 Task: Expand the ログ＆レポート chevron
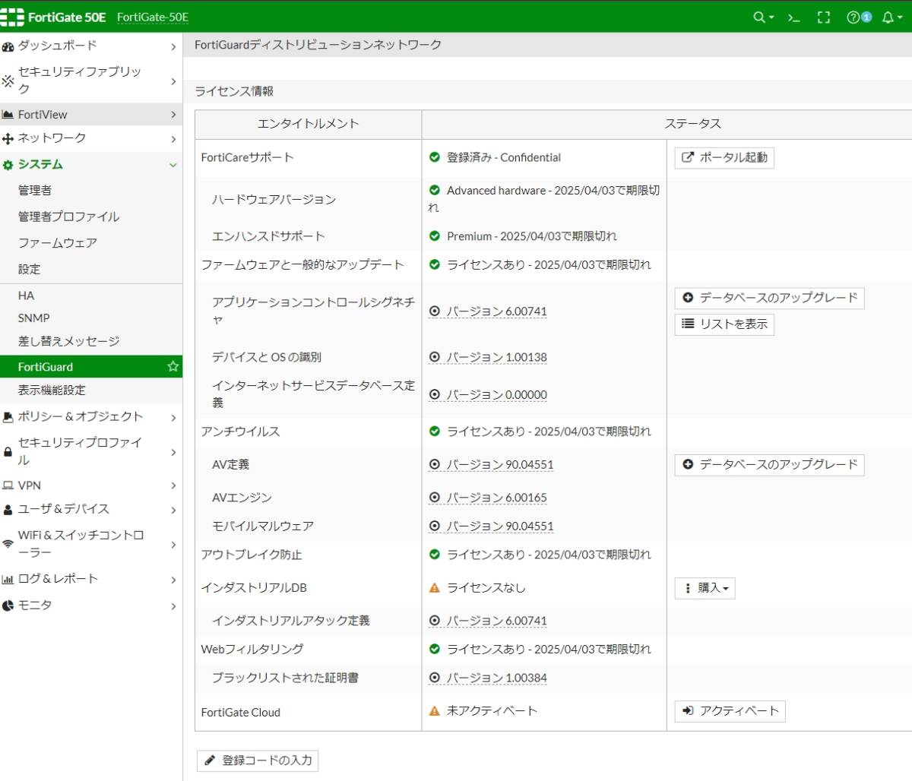click(173, 580)
